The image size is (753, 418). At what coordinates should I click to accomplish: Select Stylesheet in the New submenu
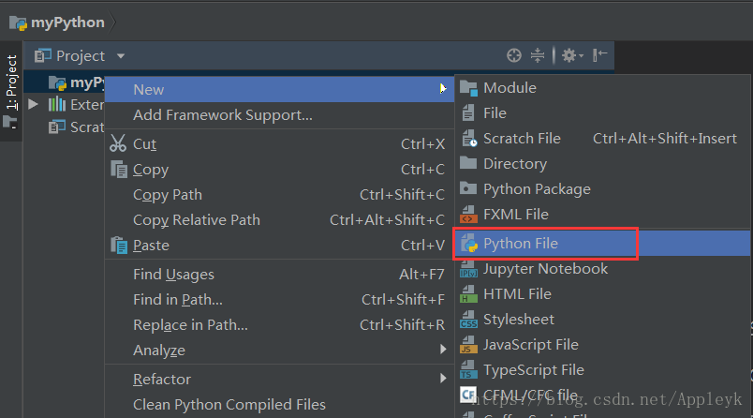coord(603,320)
